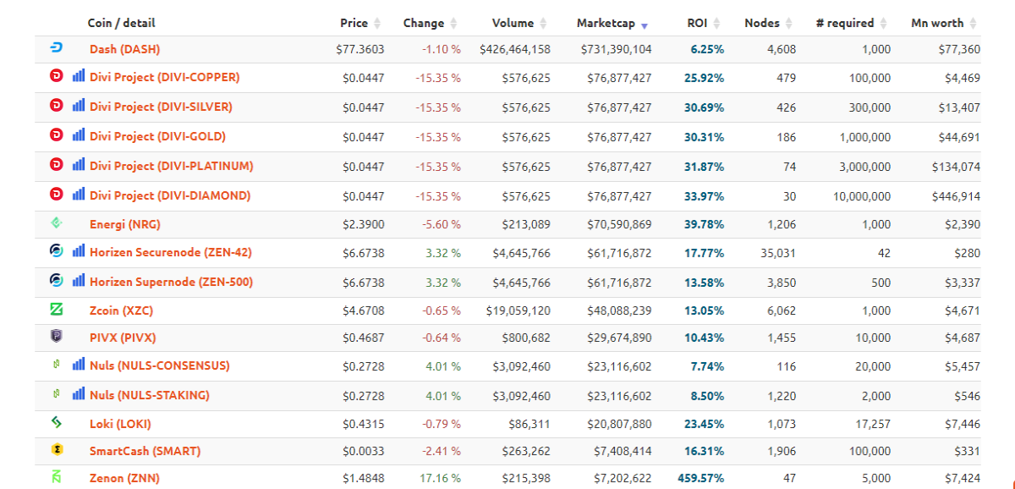The width and height of the screenshot is (1015, 489).
Task: Sort table by Nodes column
Action: pos(768,23)
